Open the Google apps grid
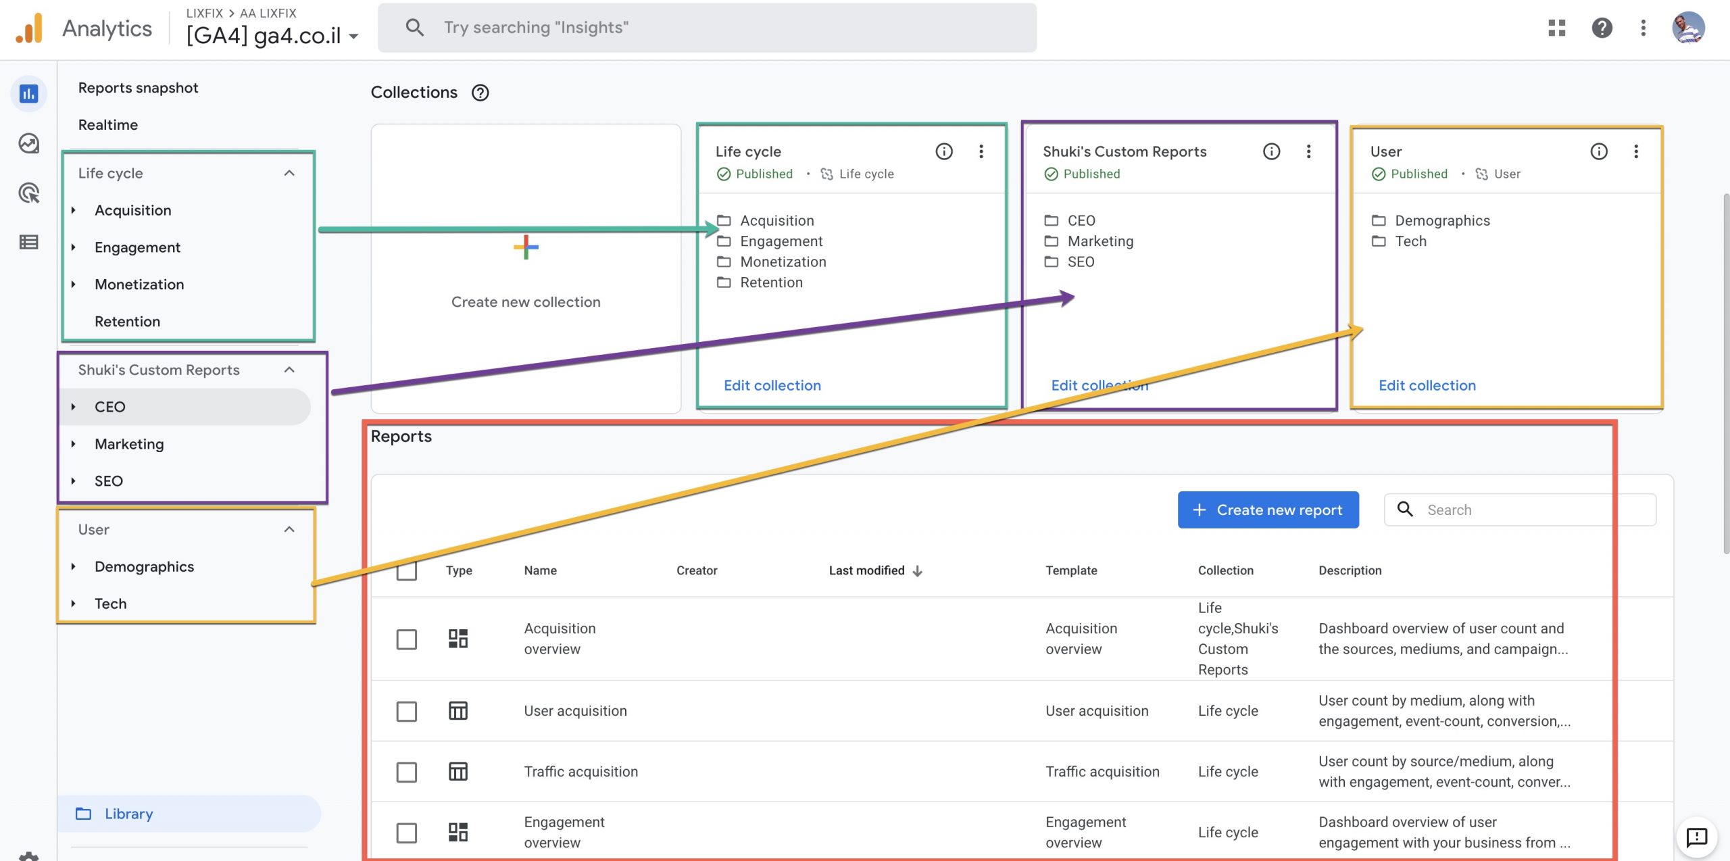The image size is (1730, 861). pyautogui.click(x=1557, y=28)
